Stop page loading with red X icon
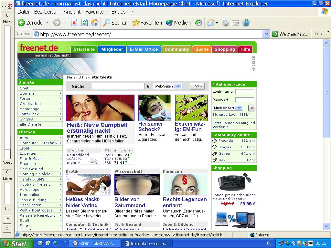 coord(74,23)
